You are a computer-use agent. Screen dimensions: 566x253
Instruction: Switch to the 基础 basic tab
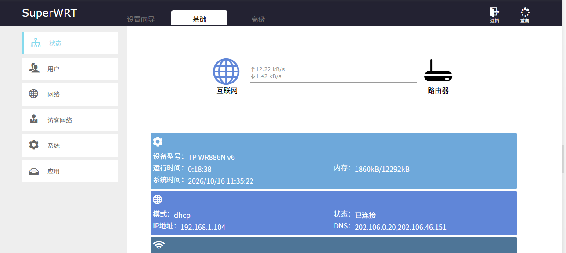(x=199, y=18)
